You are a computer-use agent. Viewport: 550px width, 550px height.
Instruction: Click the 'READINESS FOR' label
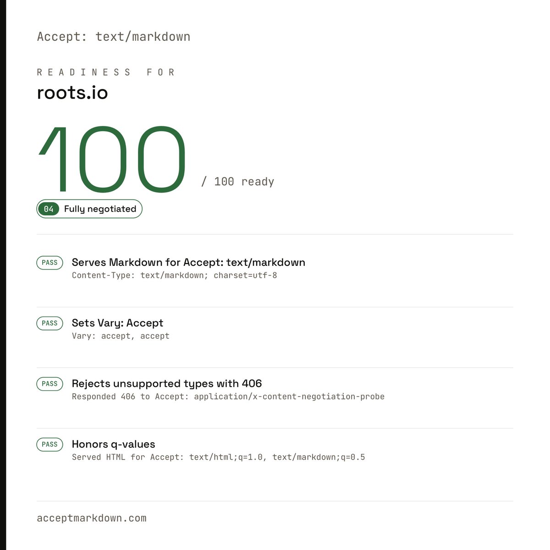(x=106, y=72)
